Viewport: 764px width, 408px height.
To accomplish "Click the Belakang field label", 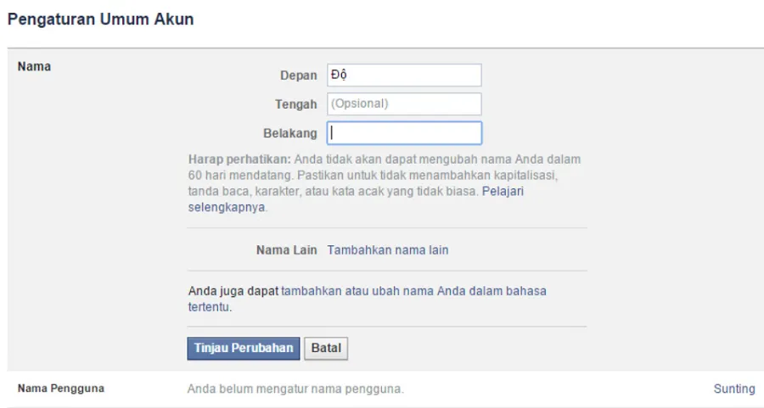I will click(x=290, y=133).
